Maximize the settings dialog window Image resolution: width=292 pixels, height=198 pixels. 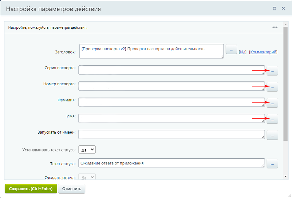[274, 9]
